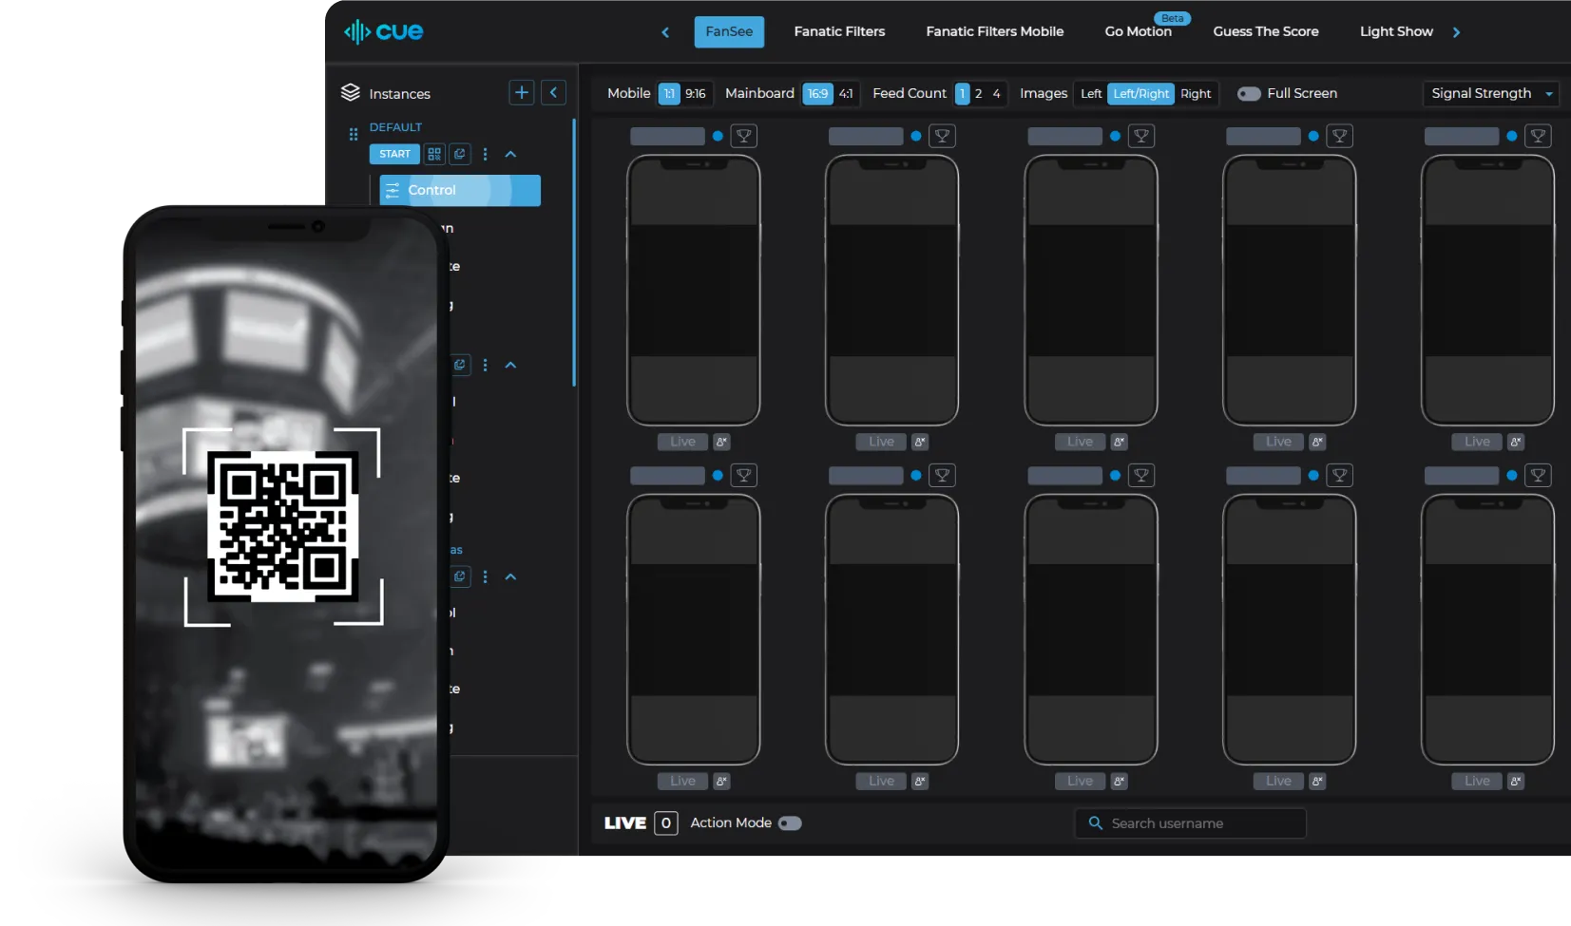Choose the 4:1 Mainboard ratio
This screenshot has height=926, width=1571.
point(846,93)
